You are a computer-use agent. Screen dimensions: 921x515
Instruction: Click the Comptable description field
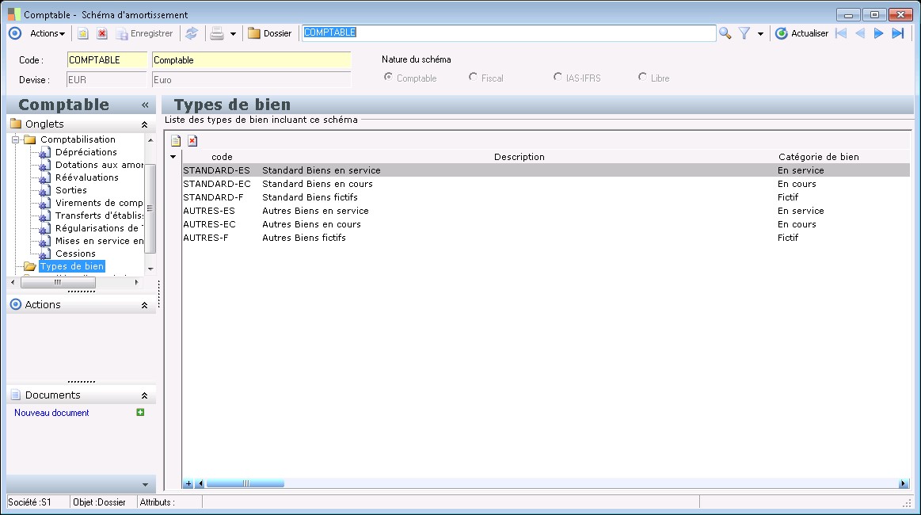click(251, 60)
